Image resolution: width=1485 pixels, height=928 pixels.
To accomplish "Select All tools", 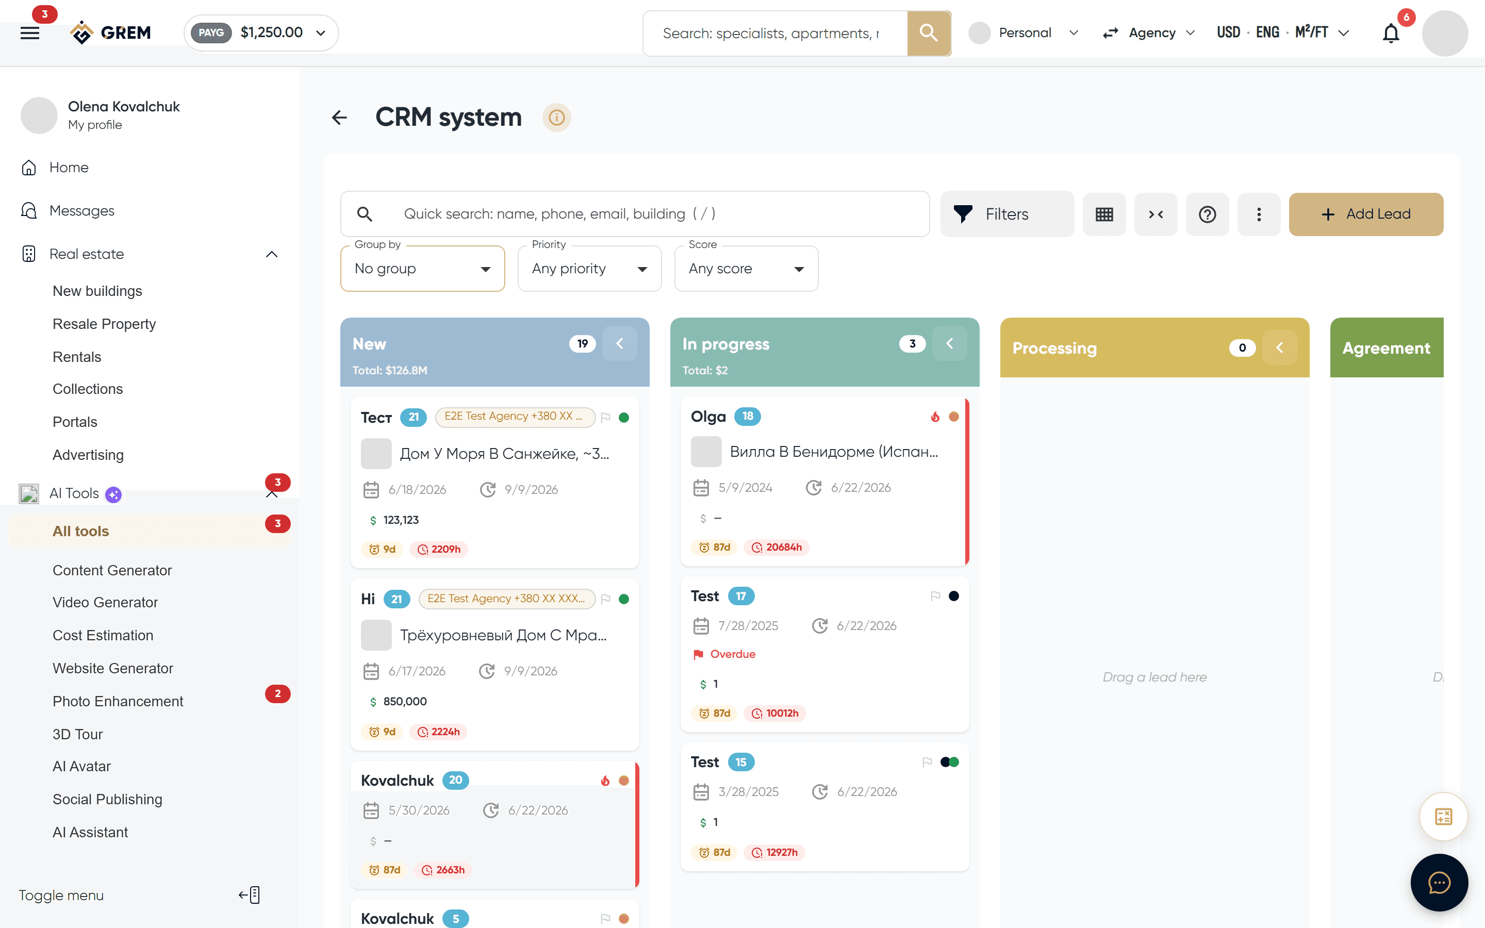I will click(x=149, y=531).
